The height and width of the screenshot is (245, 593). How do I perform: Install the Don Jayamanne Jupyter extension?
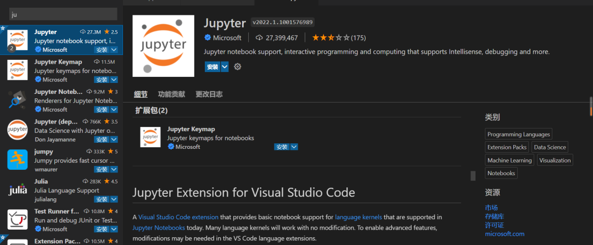point(102,140)
